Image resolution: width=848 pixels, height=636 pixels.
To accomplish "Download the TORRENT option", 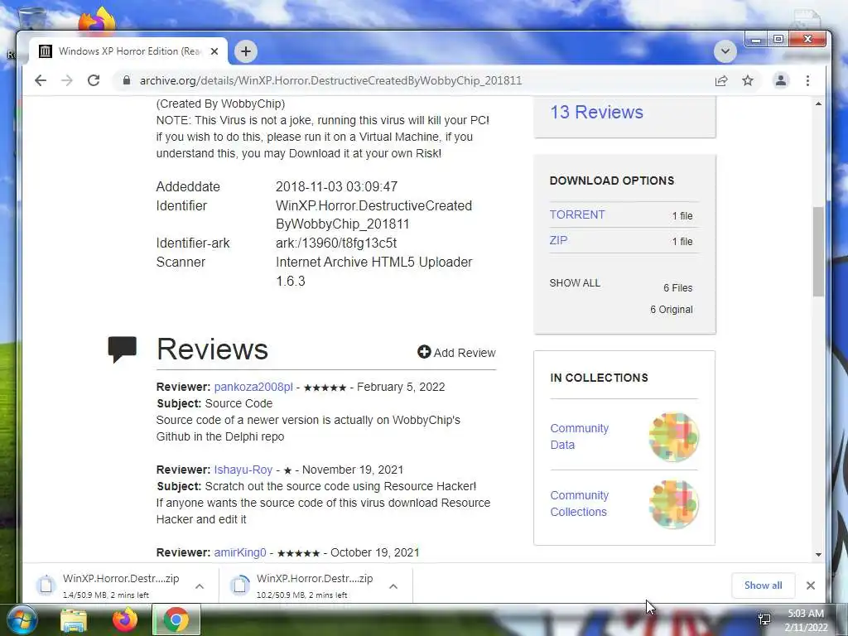I will pos(577,214).
